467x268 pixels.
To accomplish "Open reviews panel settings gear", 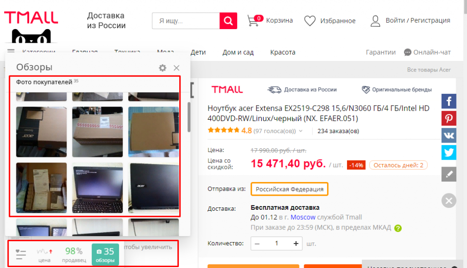I will [162, 68].
